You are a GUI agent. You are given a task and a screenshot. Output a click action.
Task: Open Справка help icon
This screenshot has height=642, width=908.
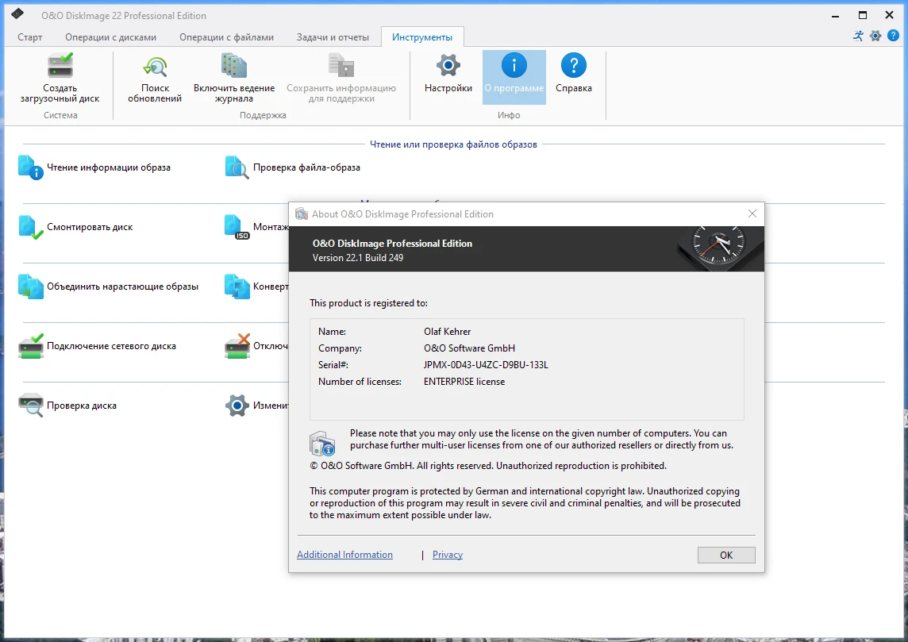coord(573,66)
